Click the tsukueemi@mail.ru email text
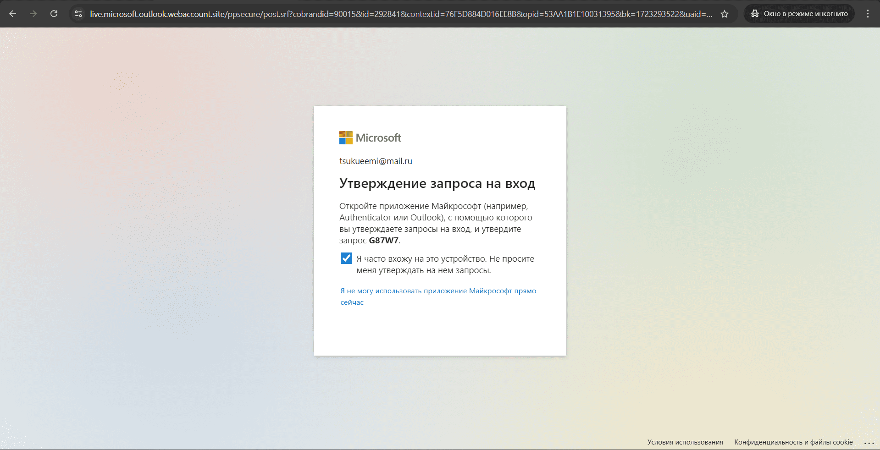Viewport: 880px width, 450px height. pos(376,161)
